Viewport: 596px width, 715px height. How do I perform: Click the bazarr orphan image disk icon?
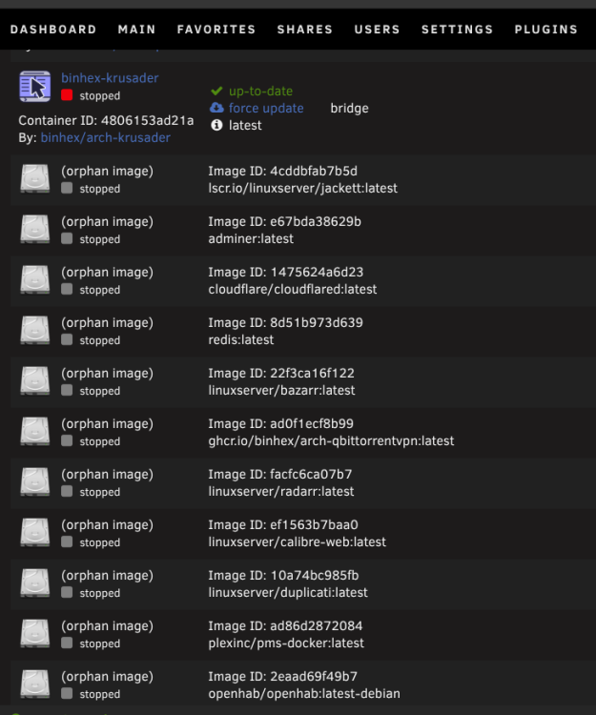[34, 381]
